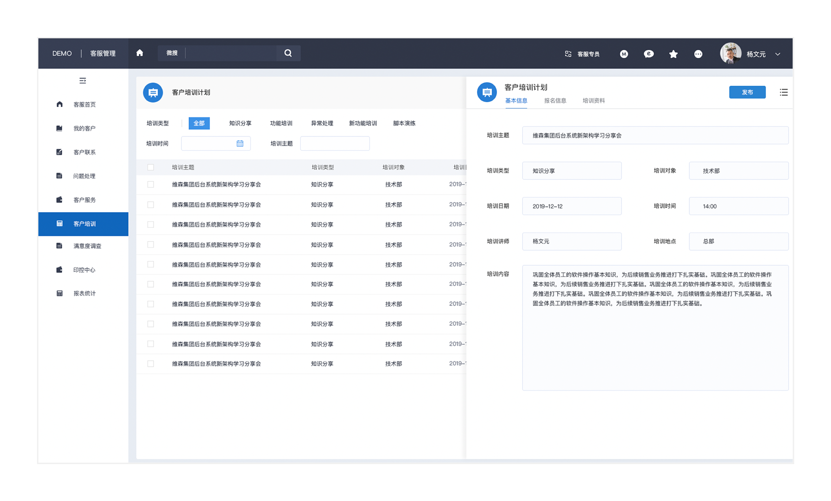The width and height of the screenshot is (831, 501).
Task: Click the search magnifier icon
Action: click(288, 53)
